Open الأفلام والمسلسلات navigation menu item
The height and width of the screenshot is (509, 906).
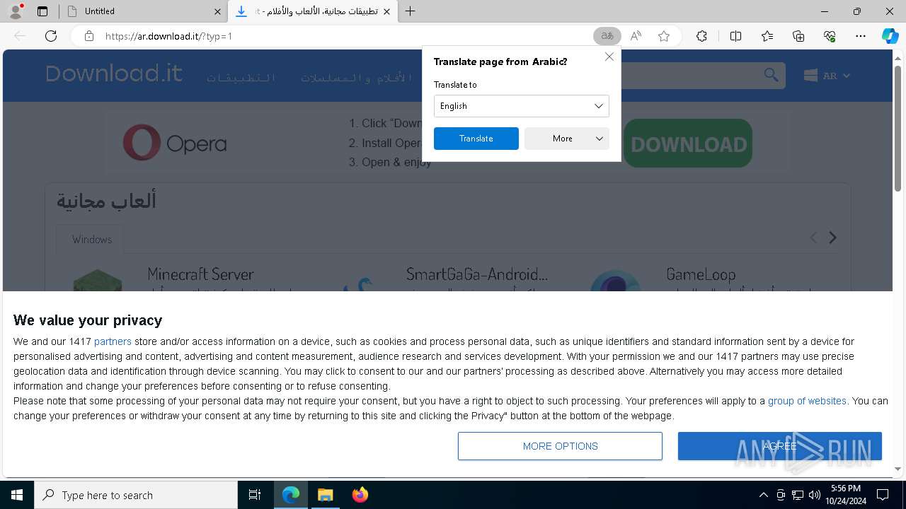pos(357,77)
